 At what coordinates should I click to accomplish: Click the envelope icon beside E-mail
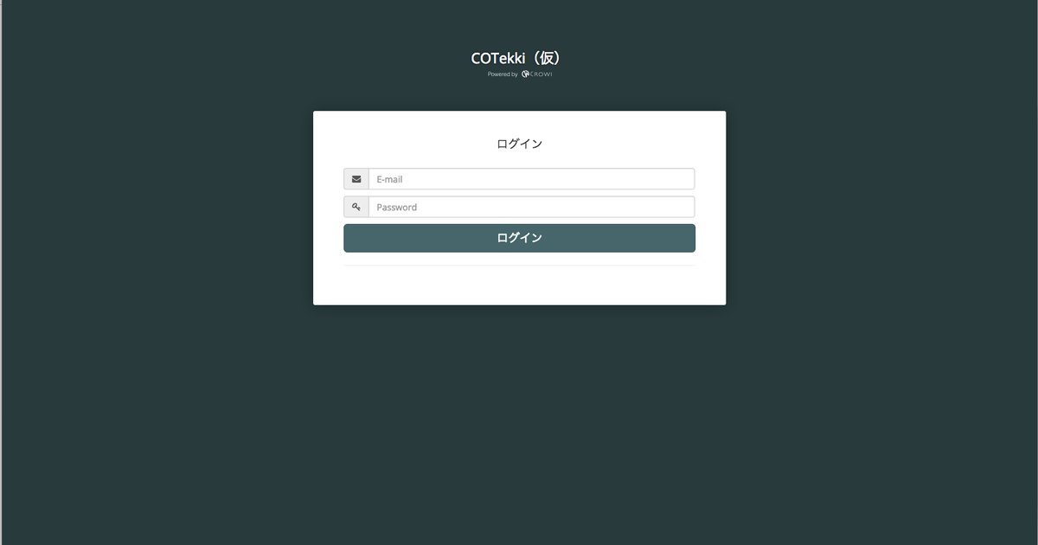pyautogui.click(x=356, y=179)
